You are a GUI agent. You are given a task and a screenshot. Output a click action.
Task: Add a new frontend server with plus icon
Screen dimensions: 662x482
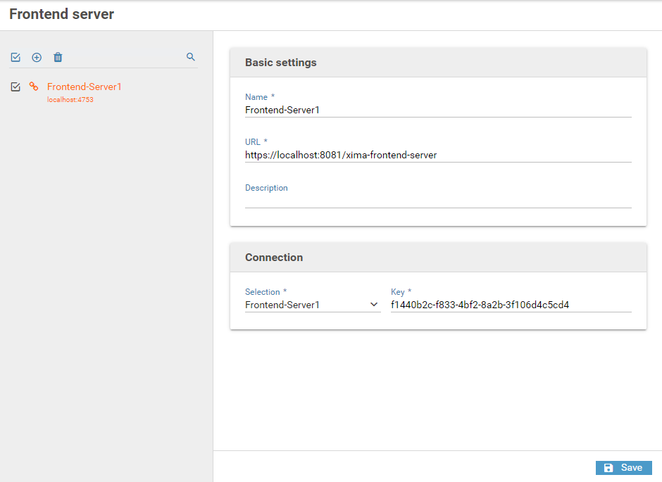(37, 58)
